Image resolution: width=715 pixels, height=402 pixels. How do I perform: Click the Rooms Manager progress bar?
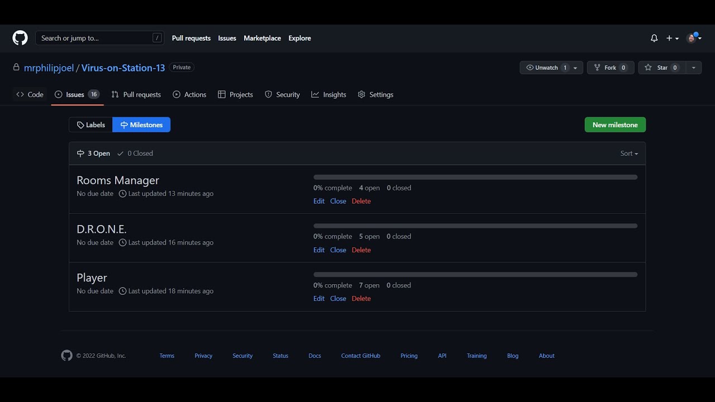pos(475,177)
